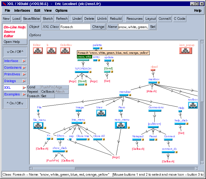Image resolution: width=206 pixels, height=179 pixels.
Task: Select the toolbox hierarchy icon
Action: pos(193,105)
